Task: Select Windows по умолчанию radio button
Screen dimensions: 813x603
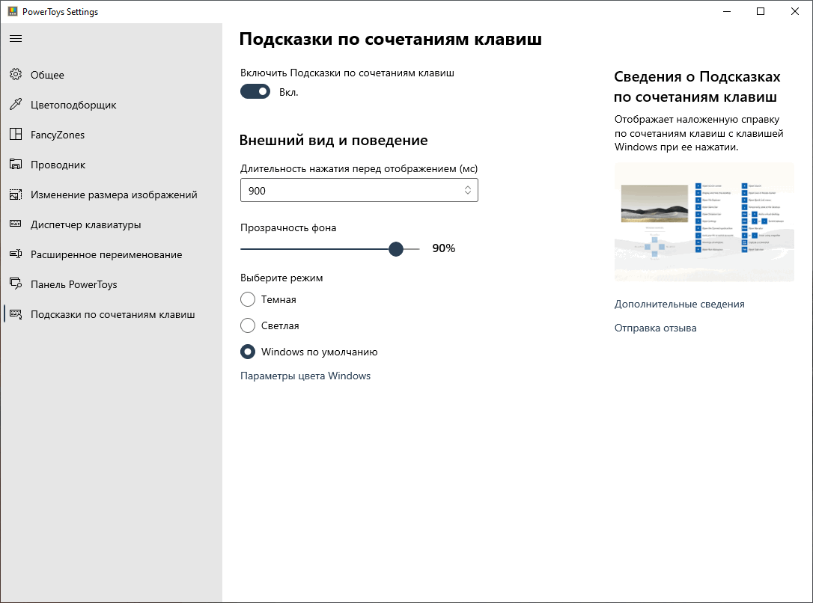Action: coord(248,352)
